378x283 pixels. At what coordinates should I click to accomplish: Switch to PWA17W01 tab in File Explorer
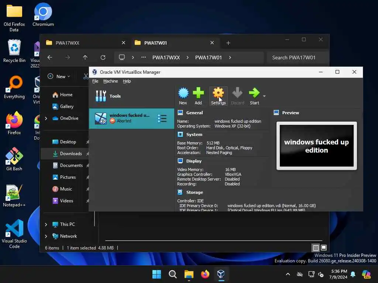coord(175,43)
